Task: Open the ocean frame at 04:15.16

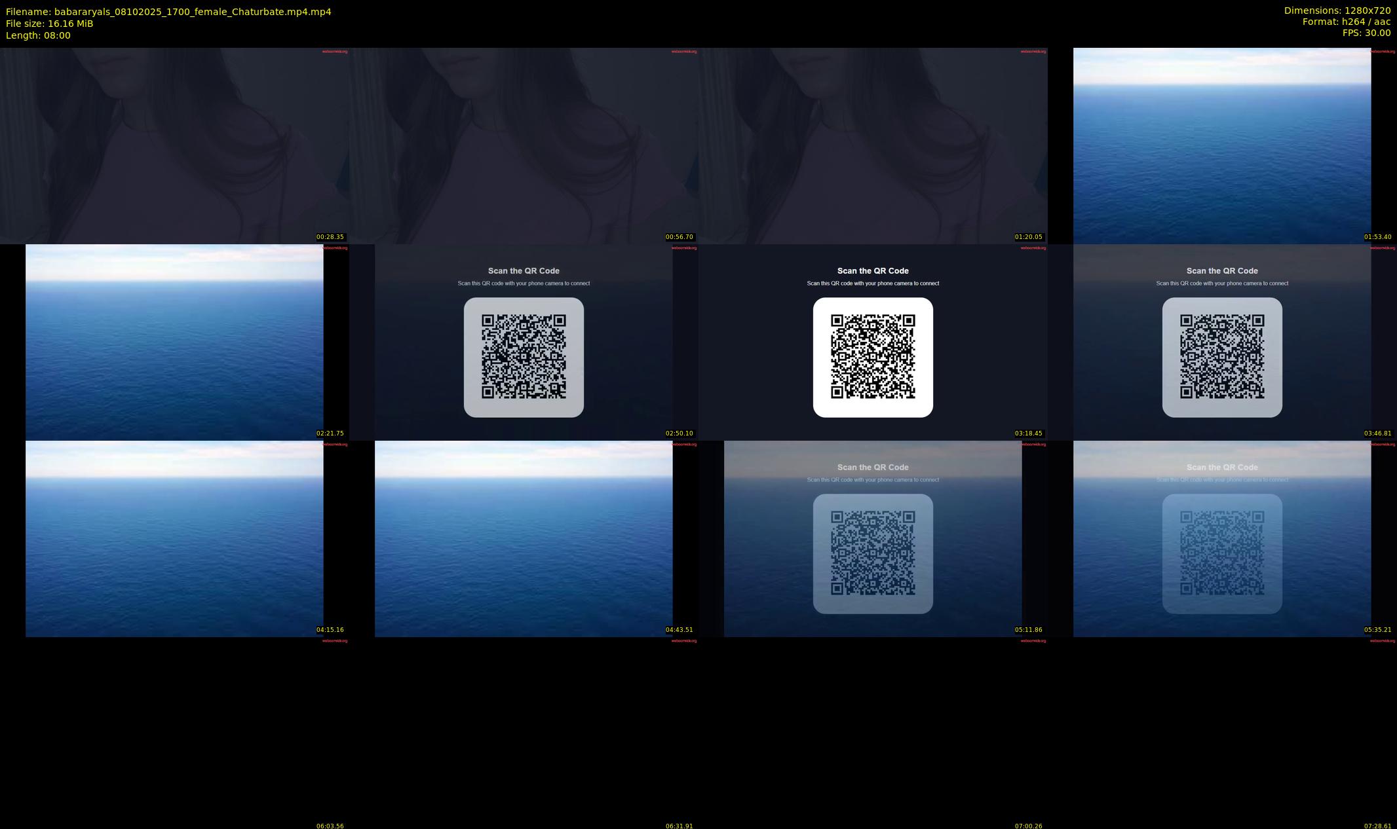Action: point(174,538)
